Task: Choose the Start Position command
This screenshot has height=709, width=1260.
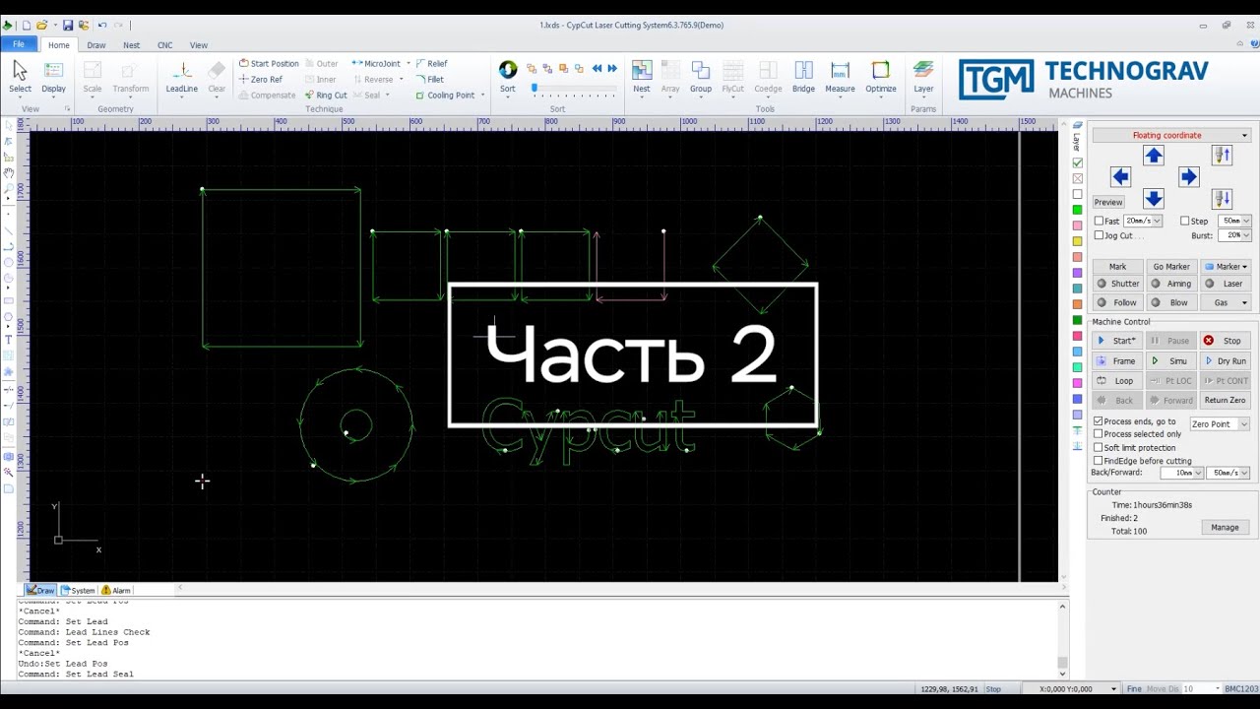Action: [x=269, y=64]
